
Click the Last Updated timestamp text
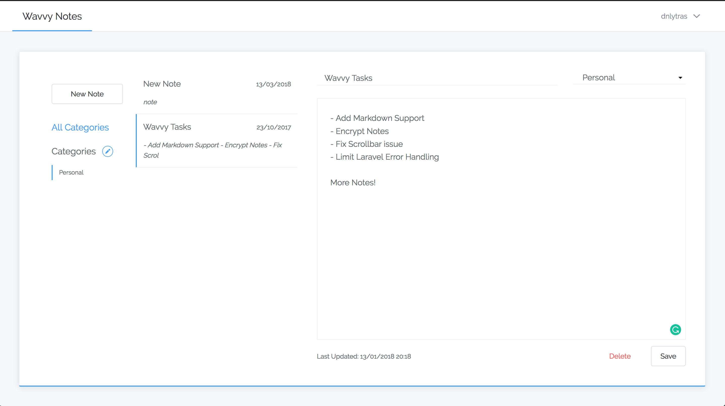click(364, 356)
